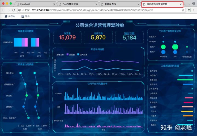Click the 三级渠道访问数据 panel title
This screenshot has height=136, width=197.
tap(170, 66)
